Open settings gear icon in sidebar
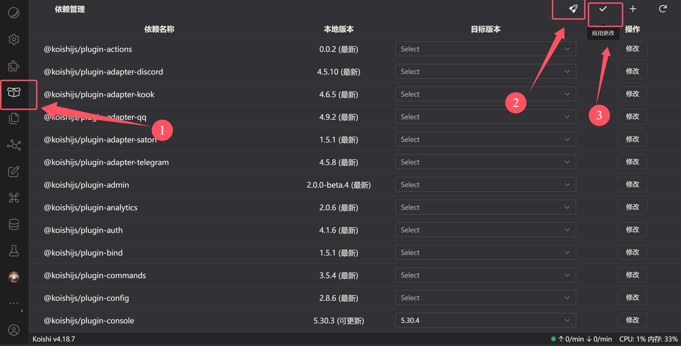This screenshot has height=346, width=681. click(14, 39)
